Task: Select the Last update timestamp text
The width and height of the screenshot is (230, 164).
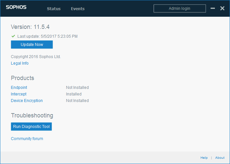Action: click(x=47, y=36)
